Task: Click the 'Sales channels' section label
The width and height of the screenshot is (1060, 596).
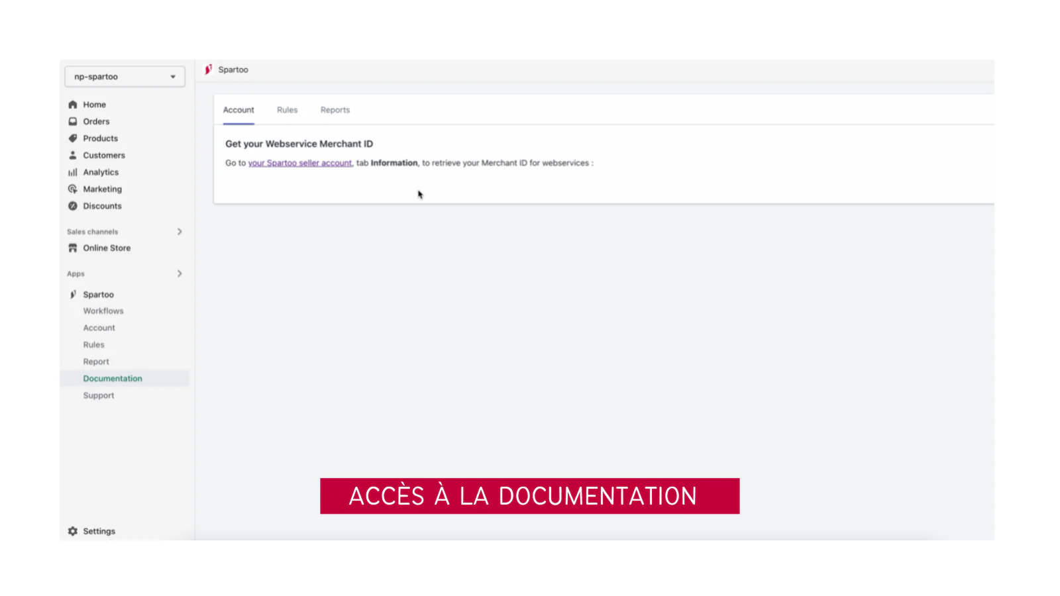Action: pyautogui.click(x=92, y=232)
